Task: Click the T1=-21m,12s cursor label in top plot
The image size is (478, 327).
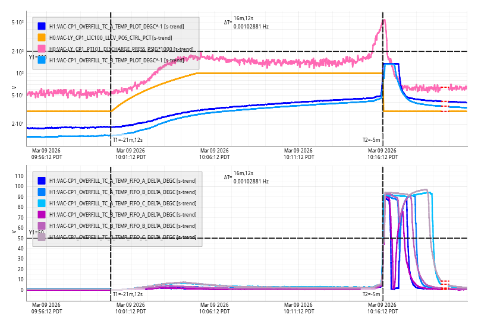Action: [x=127, y=140]
